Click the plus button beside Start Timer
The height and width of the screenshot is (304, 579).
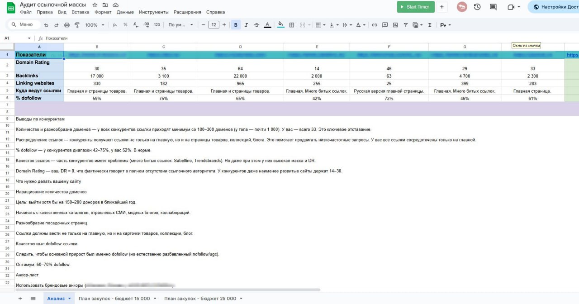click(x=442, y=7)
